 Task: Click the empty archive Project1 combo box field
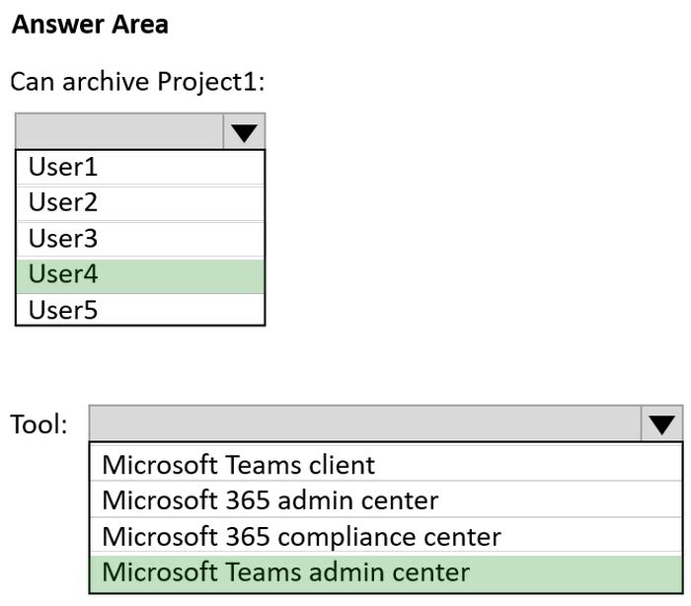[x=119, y=131]
